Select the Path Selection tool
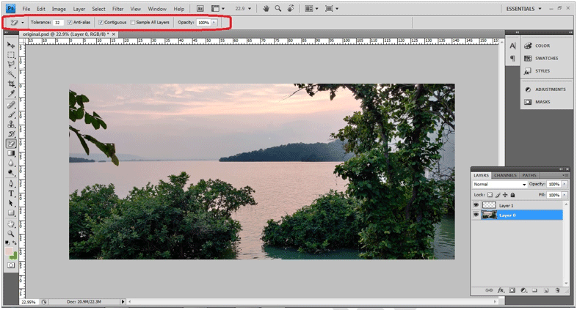The image size is (577, 310). pyautogui.click(x=11, y=203)
